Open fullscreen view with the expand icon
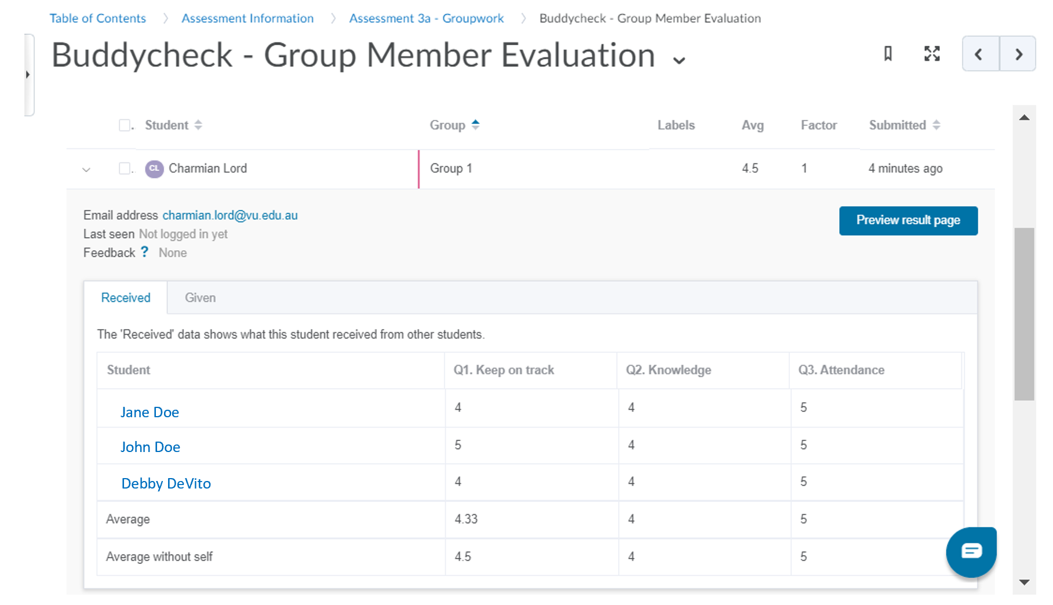 pos(932,54)
